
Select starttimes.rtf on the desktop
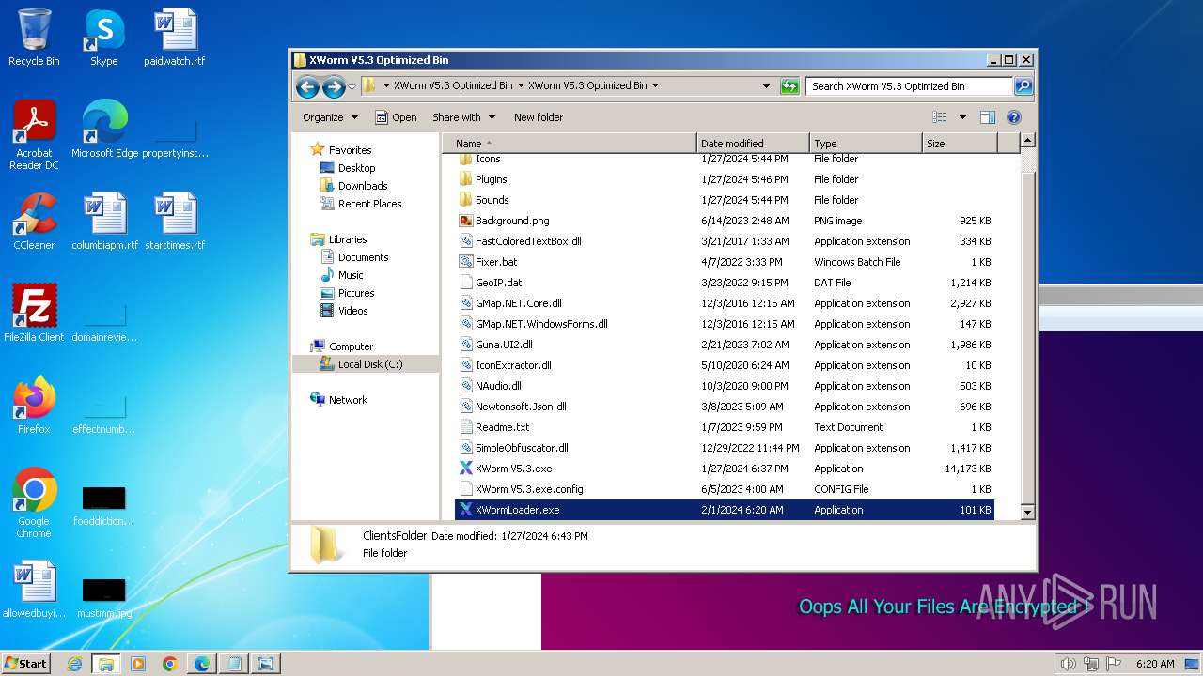(175, 222)
